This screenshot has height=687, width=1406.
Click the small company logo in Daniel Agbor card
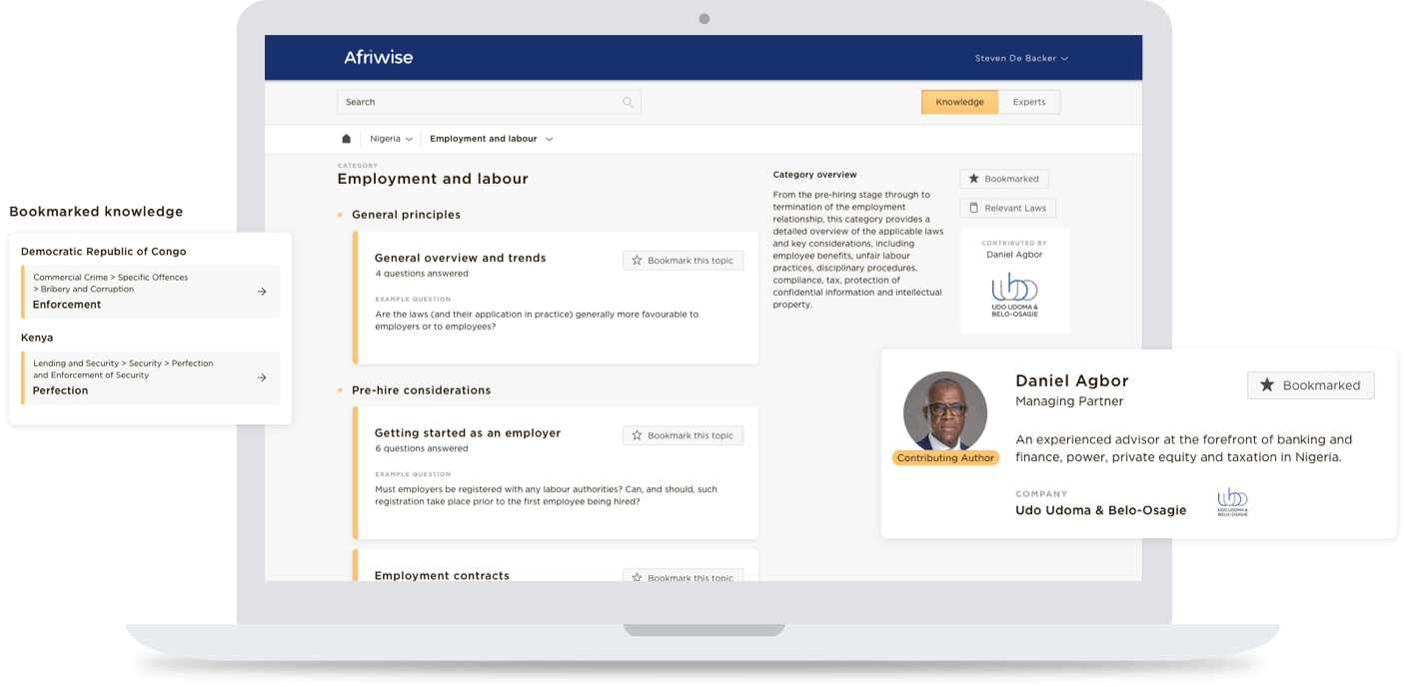1232,502
